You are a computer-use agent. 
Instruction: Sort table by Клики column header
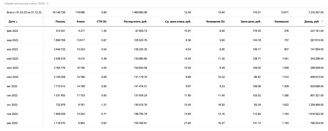[80, 21]
